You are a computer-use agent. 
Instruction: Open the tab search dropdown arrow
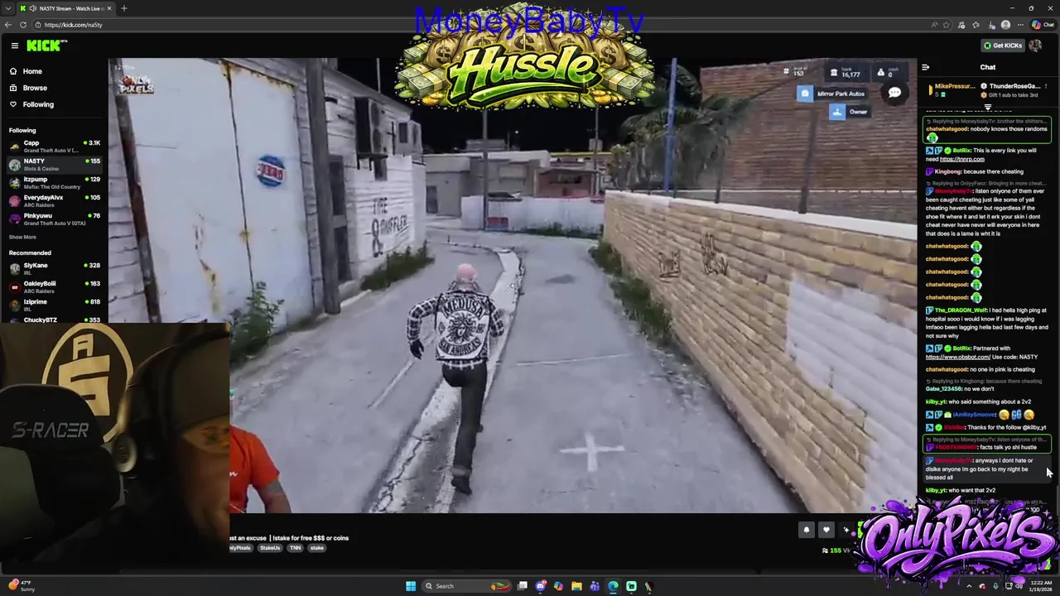[8, 8]
